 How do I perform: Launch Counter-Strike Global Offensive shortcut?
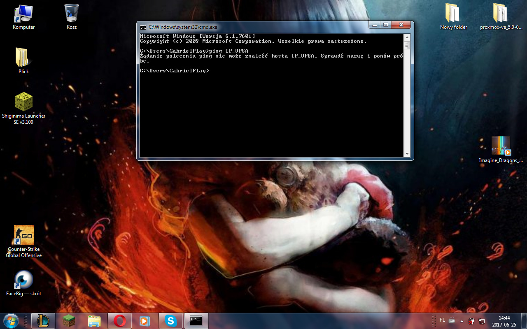point(23,235)
